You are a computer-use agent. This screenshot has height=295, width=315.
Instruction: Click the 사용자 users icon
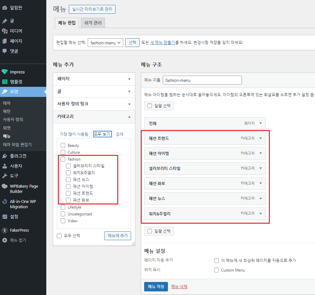point(5,166)
